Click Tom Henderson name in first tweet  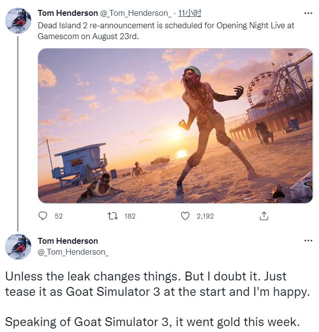pyautogui.click(x=68, y=13)
